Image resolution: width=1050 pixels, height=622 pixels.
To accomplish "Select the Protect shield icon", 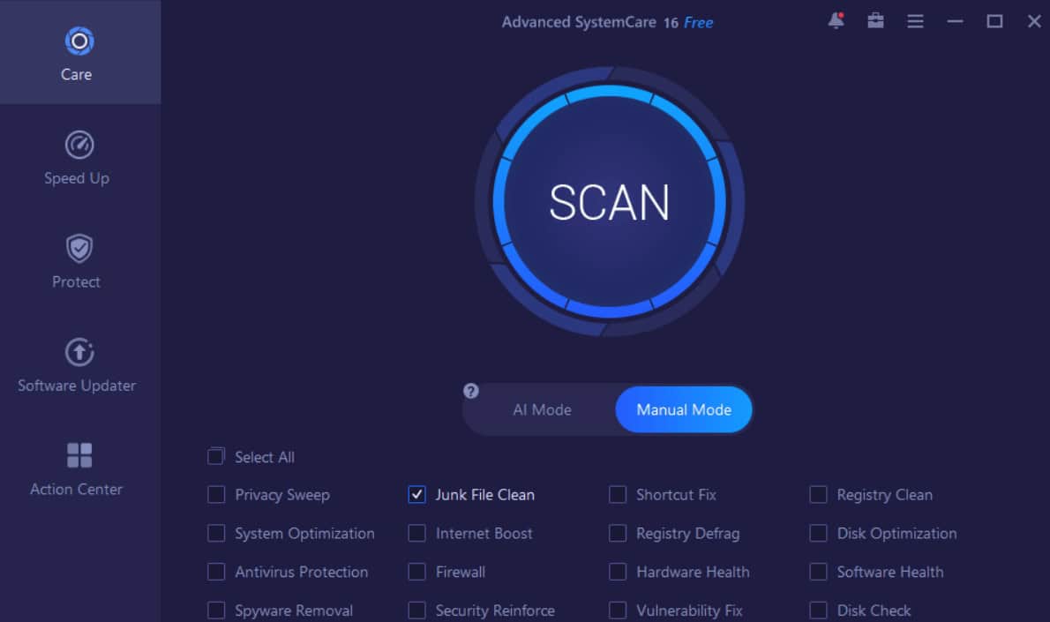I will 79,249.
